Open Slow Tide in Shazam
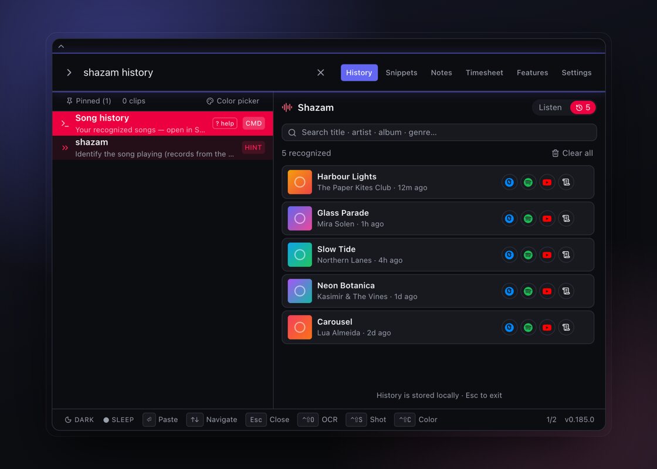 (509, 254)
